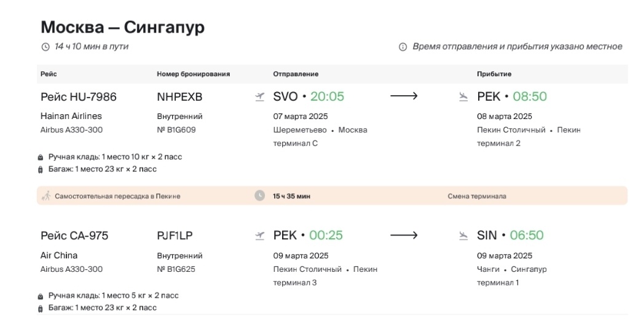Click the Рейс column header
The width and height of the screenshot is (641, 332).
coord(49,74)
